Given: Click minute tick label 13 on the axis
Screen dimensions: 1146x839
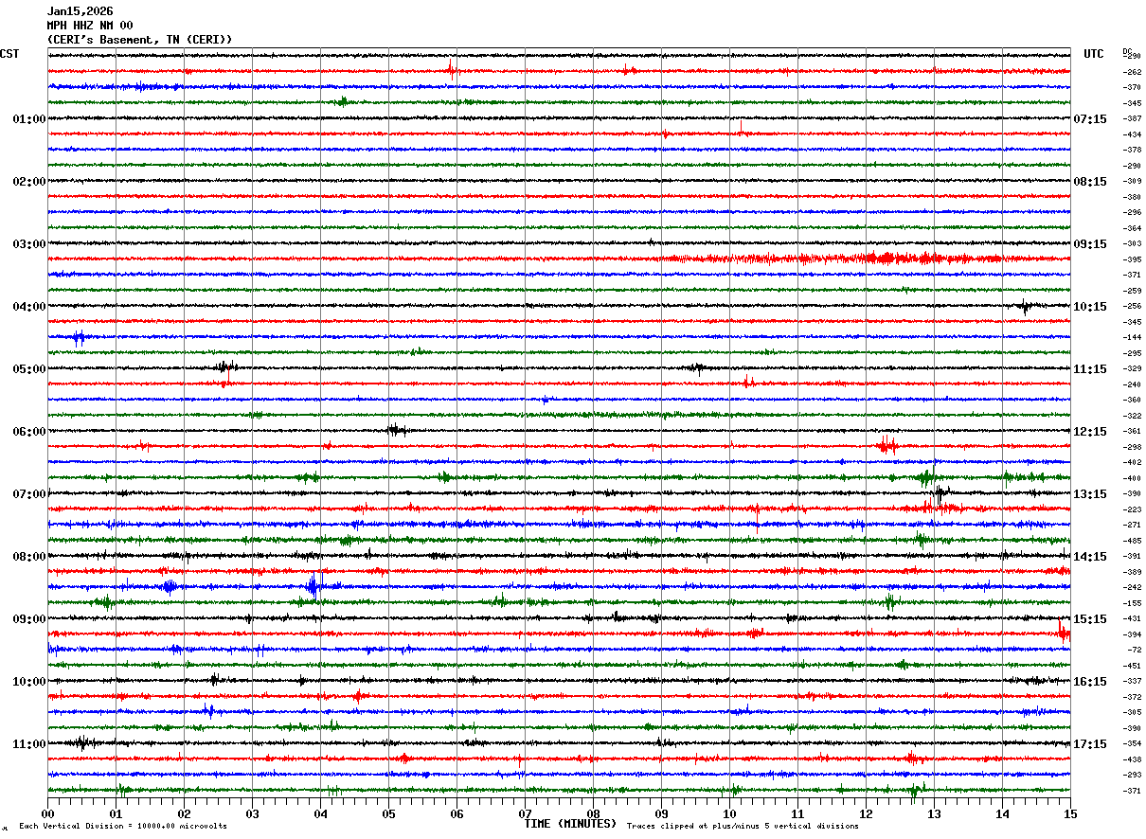Looking at the screenshot, I should 934,813.
